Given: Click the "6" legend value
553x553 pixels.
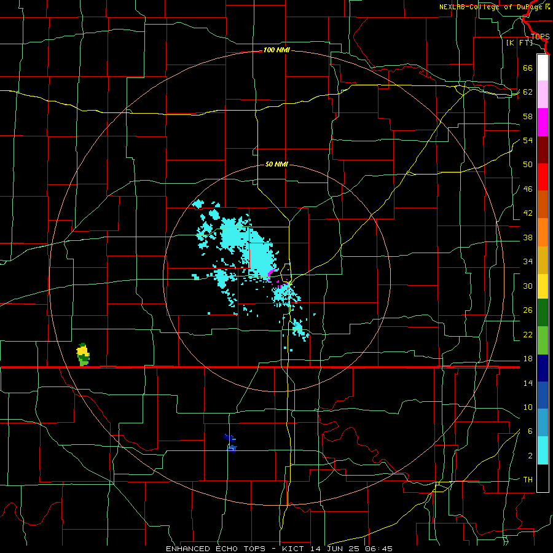Looking at the screenshot, I should [x=530, y=431].
